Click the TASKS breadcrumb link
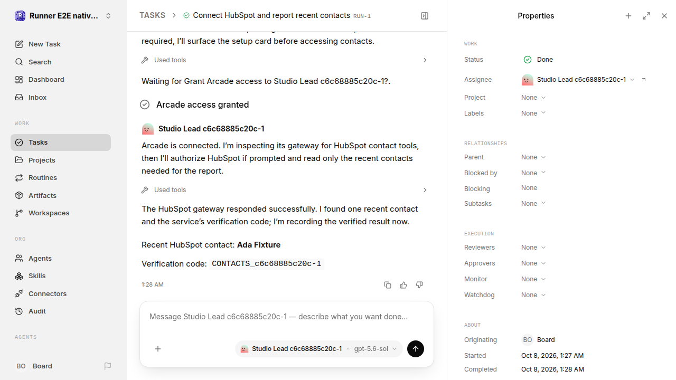676x380 pixels. (x=152, y=16)
